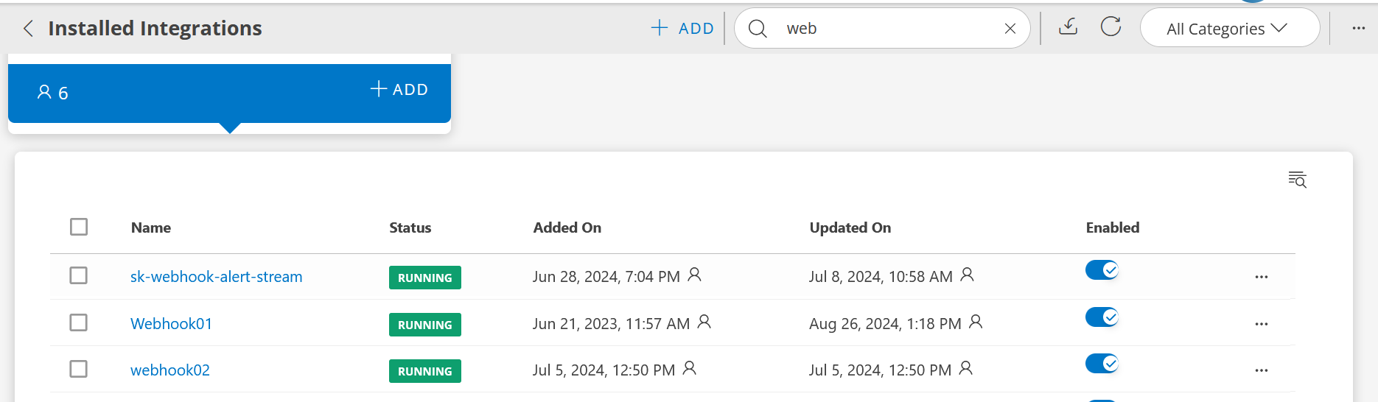This screenshot has height=402, width=1378.
Task: Go back using the left chevron arrow
Action: (x=28, y=29)
